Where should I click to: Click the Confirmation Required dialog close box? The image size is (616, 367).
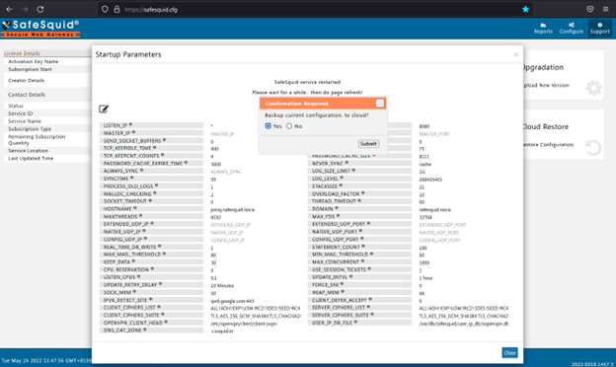click(379, 104)
